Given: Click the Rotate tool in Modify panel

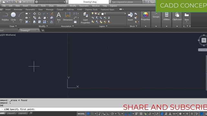Looking at the screenshot, I should (39, 14).
